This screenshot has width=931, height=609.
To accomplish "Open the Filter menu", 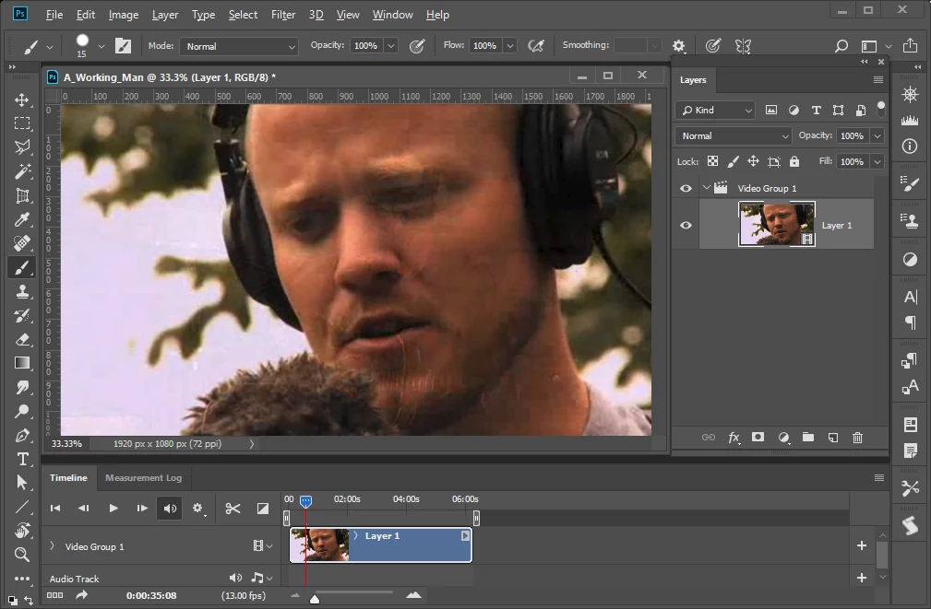I will pos(283,15).
